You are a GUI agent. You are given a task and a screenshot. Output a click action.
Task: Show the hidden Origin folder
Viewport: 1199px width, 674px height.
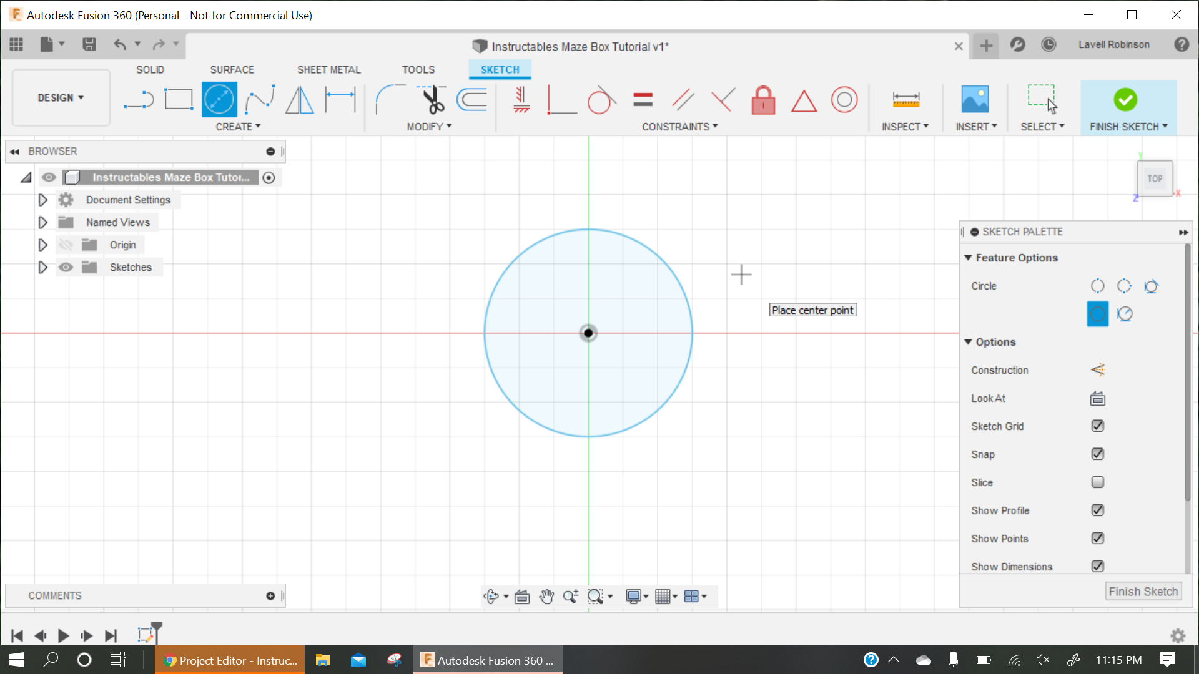(66, 245)
